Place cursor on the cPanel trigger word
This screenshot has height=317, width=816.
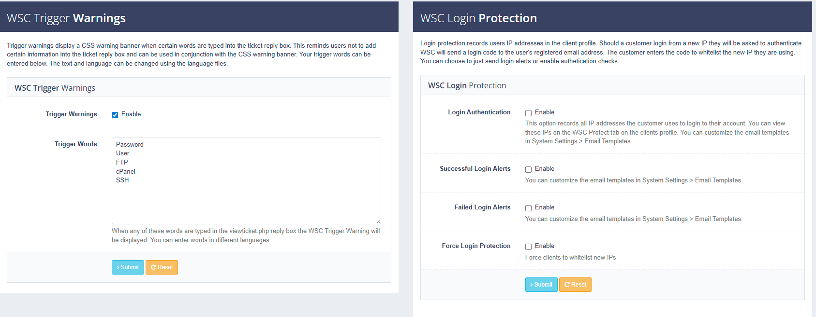(x=126, y=171)
